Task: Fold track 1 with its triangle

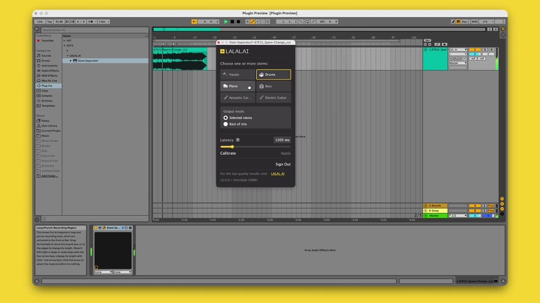Action: 426,50
